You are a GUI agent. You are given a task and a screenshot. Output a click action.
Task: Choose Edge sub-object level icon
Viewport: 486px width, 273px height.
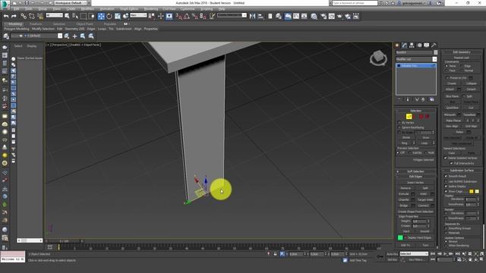pos(409,116)
